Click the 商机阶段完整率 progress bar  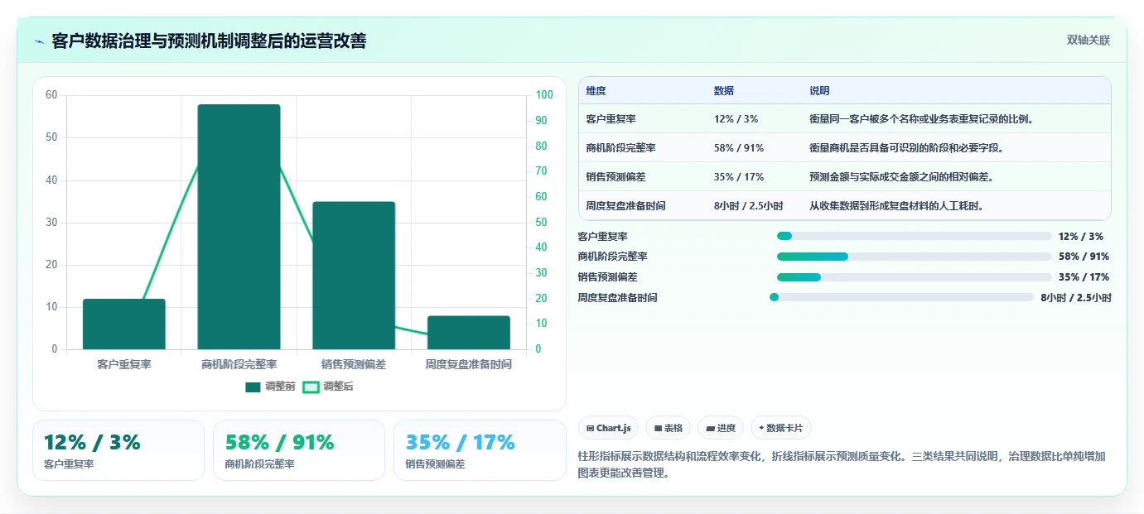914,257
